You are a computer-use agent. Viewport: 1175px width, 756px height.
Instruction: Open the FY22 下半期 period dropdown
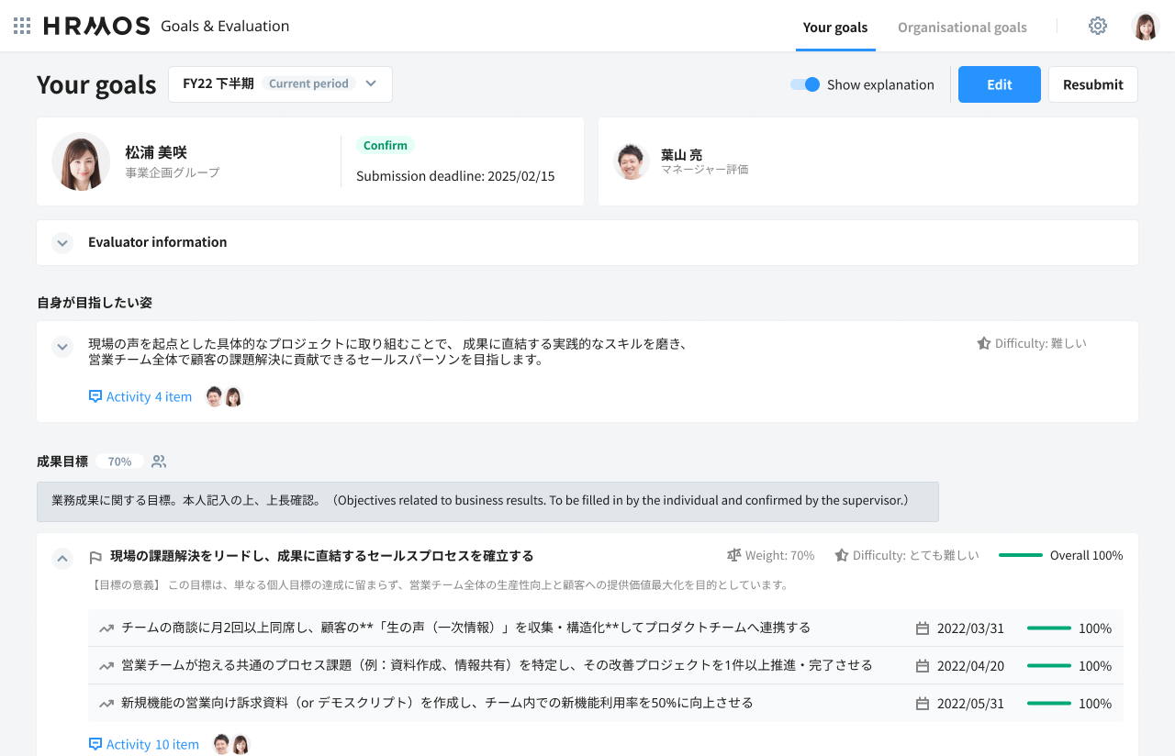point(280,83)
